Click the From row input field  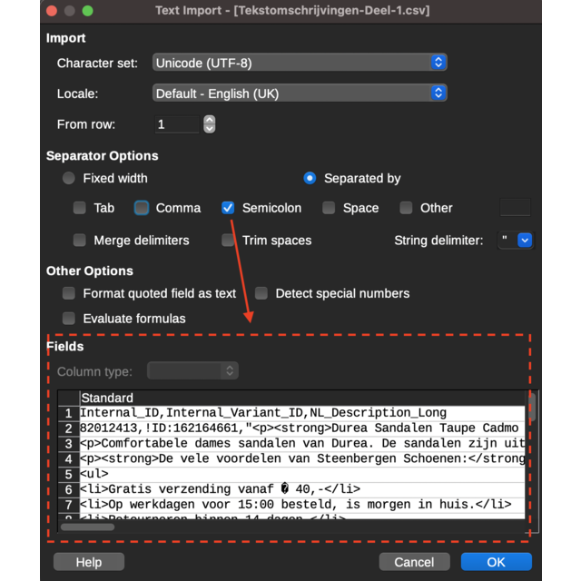(x=176, y=124)
